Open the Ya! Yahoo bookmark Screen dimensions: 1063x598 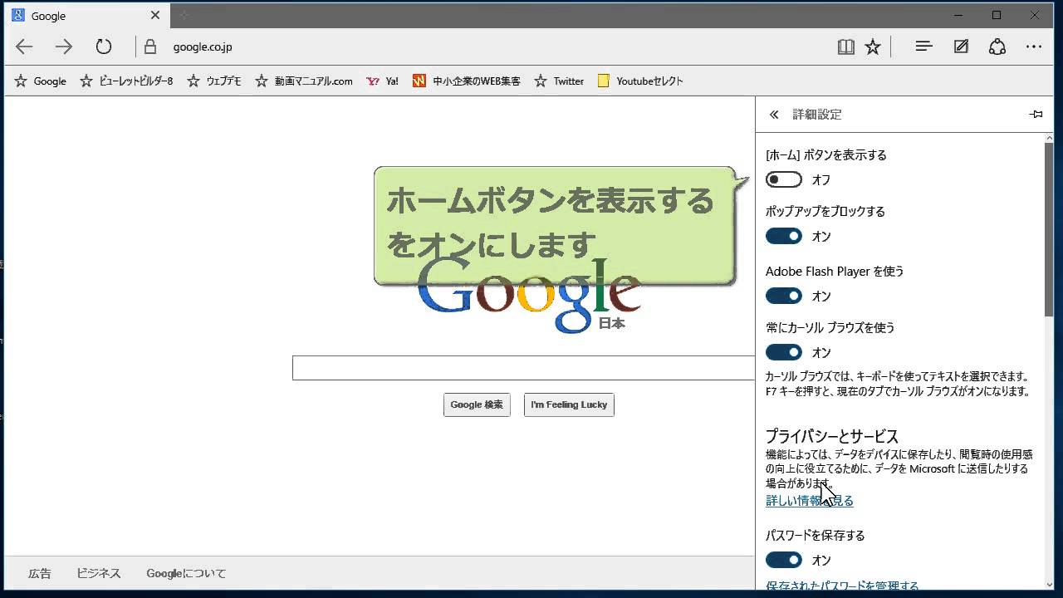pyautogui.click(x=382, y=81)
